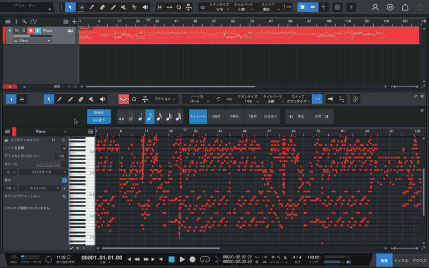Switch to the Mix view tab

coord(401,261)
